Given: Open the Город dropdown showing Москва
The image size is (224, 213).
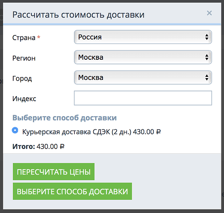Looking at the screenshot, I should tap(143, 78).
